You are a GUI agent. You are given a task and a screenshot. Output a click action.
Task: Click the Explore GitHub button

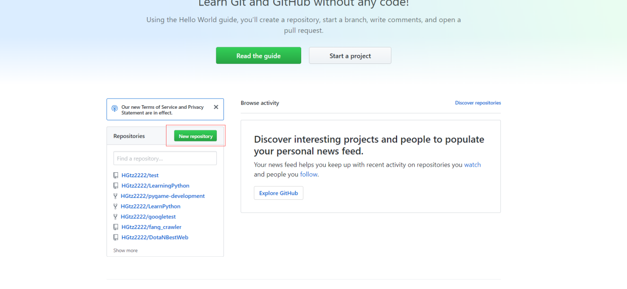coord(278,193)
